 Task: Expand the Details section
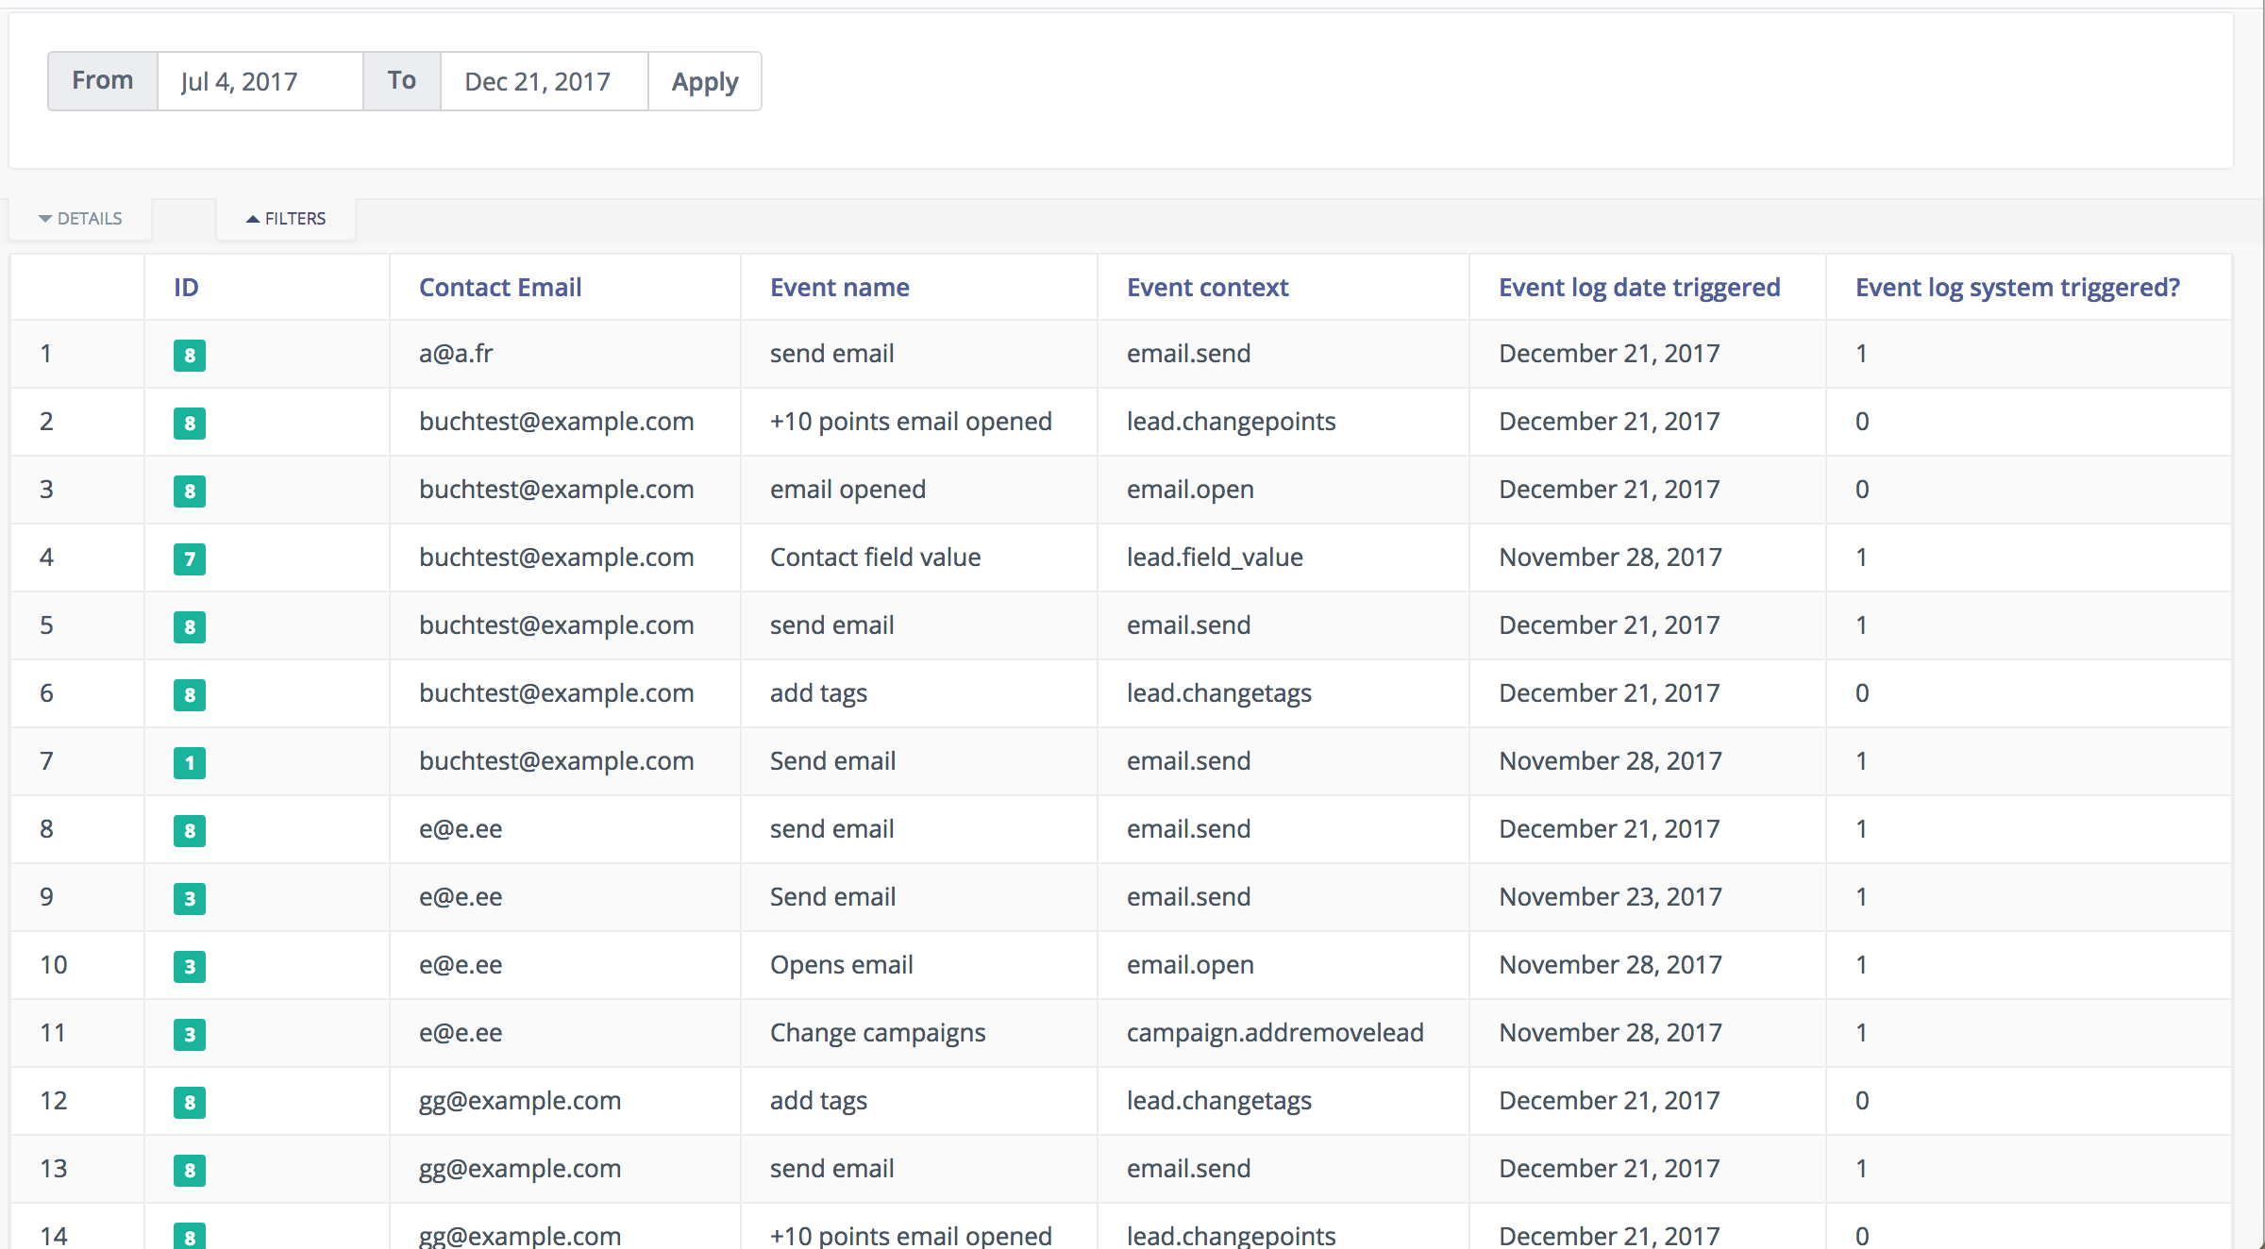click(x=80, y=219)
